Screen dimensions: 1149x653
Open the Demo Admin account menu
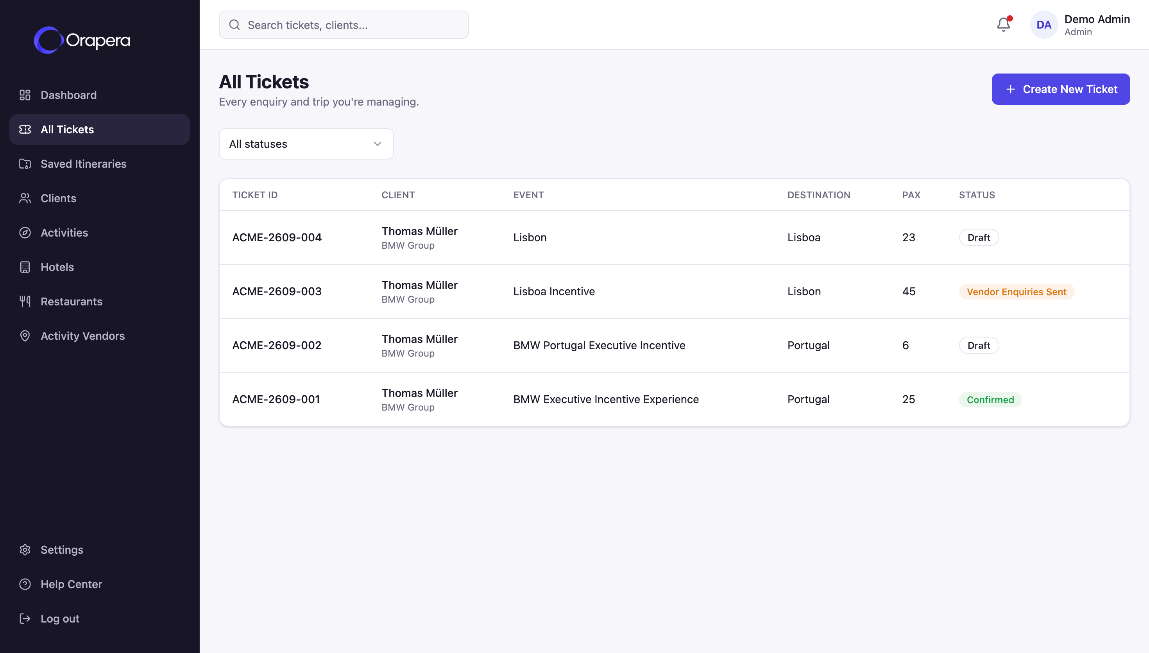point(1080,25)
